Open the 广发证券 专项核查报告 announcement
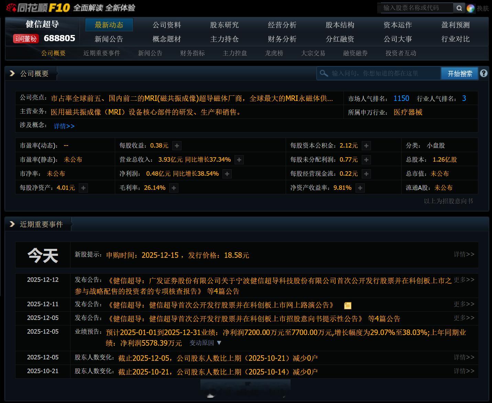 click(263, 286)
